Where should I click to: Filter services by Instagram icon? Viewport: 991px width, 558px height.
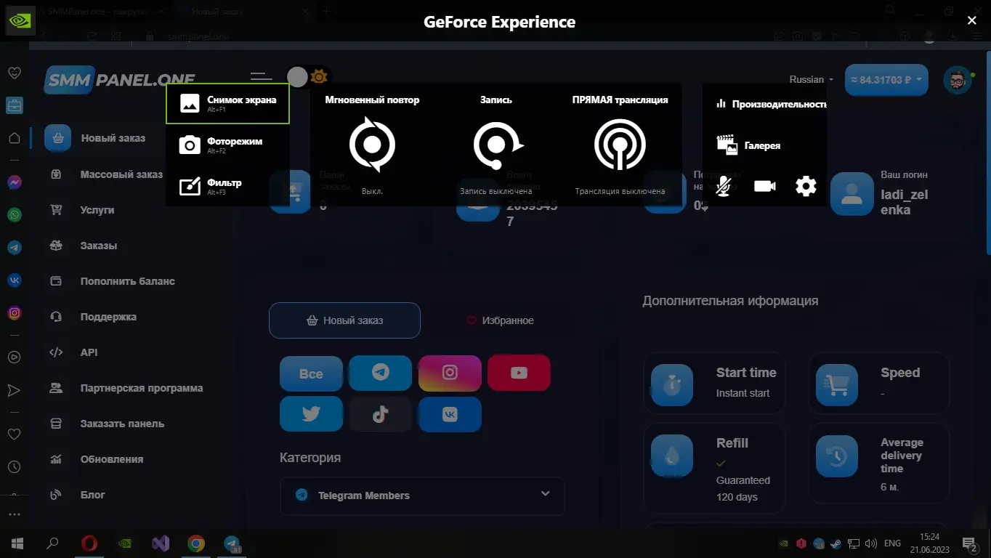[450, 373]
